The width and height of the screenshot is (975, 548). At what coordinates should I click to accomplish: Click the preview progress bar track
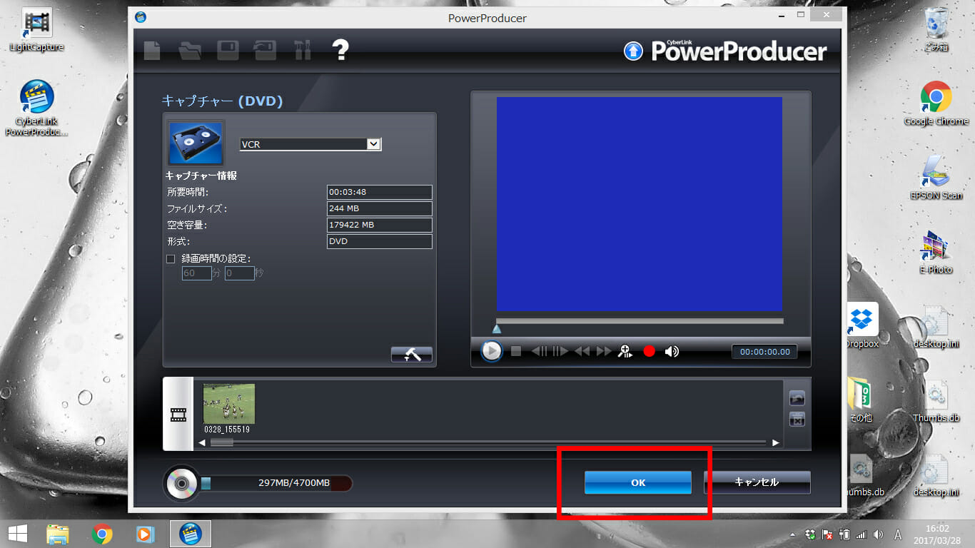tap(640, 321)
